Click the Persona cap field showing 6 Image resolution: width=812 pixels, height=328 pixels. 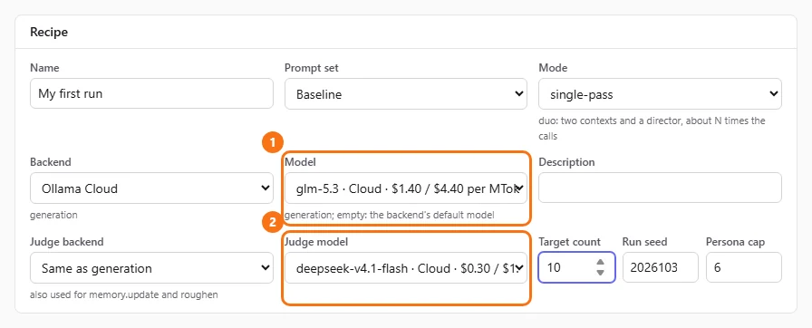744,267
